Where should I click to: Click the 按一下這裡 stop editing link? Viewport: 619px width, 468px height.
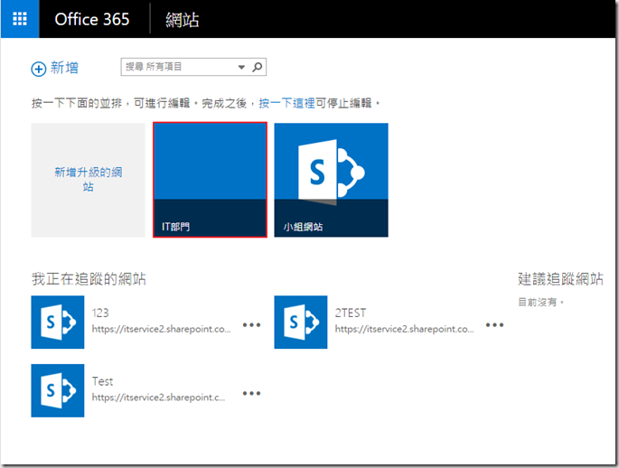point(286,103)
